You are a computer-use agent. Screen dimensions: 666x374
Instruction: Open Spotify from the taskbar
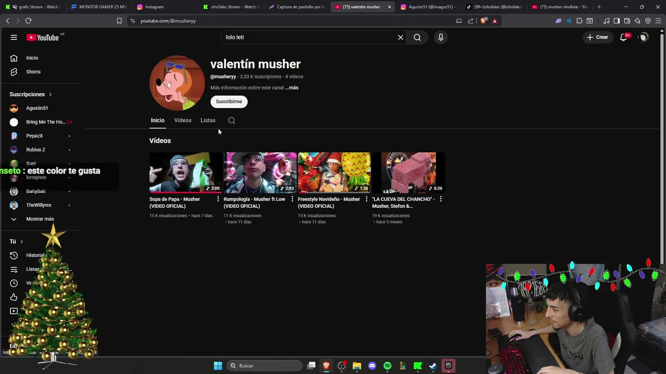point(387,366)
